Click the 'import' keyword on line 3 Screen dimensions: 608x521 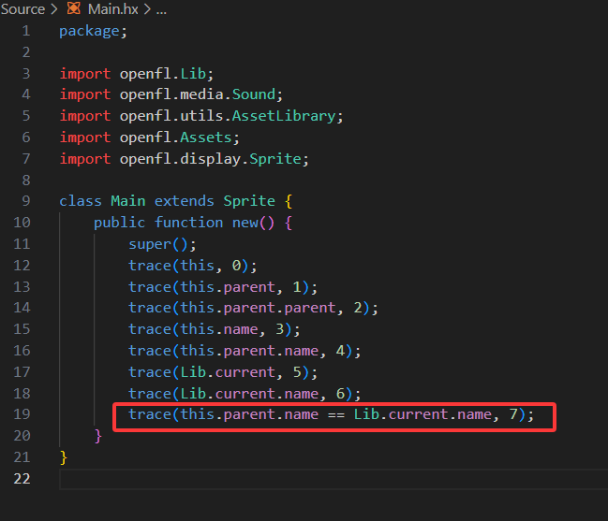coord(85,74)
